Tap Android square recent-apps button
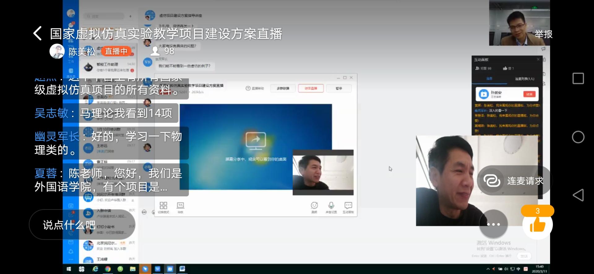This screenshot has width=594, height=274. [578, 79]
